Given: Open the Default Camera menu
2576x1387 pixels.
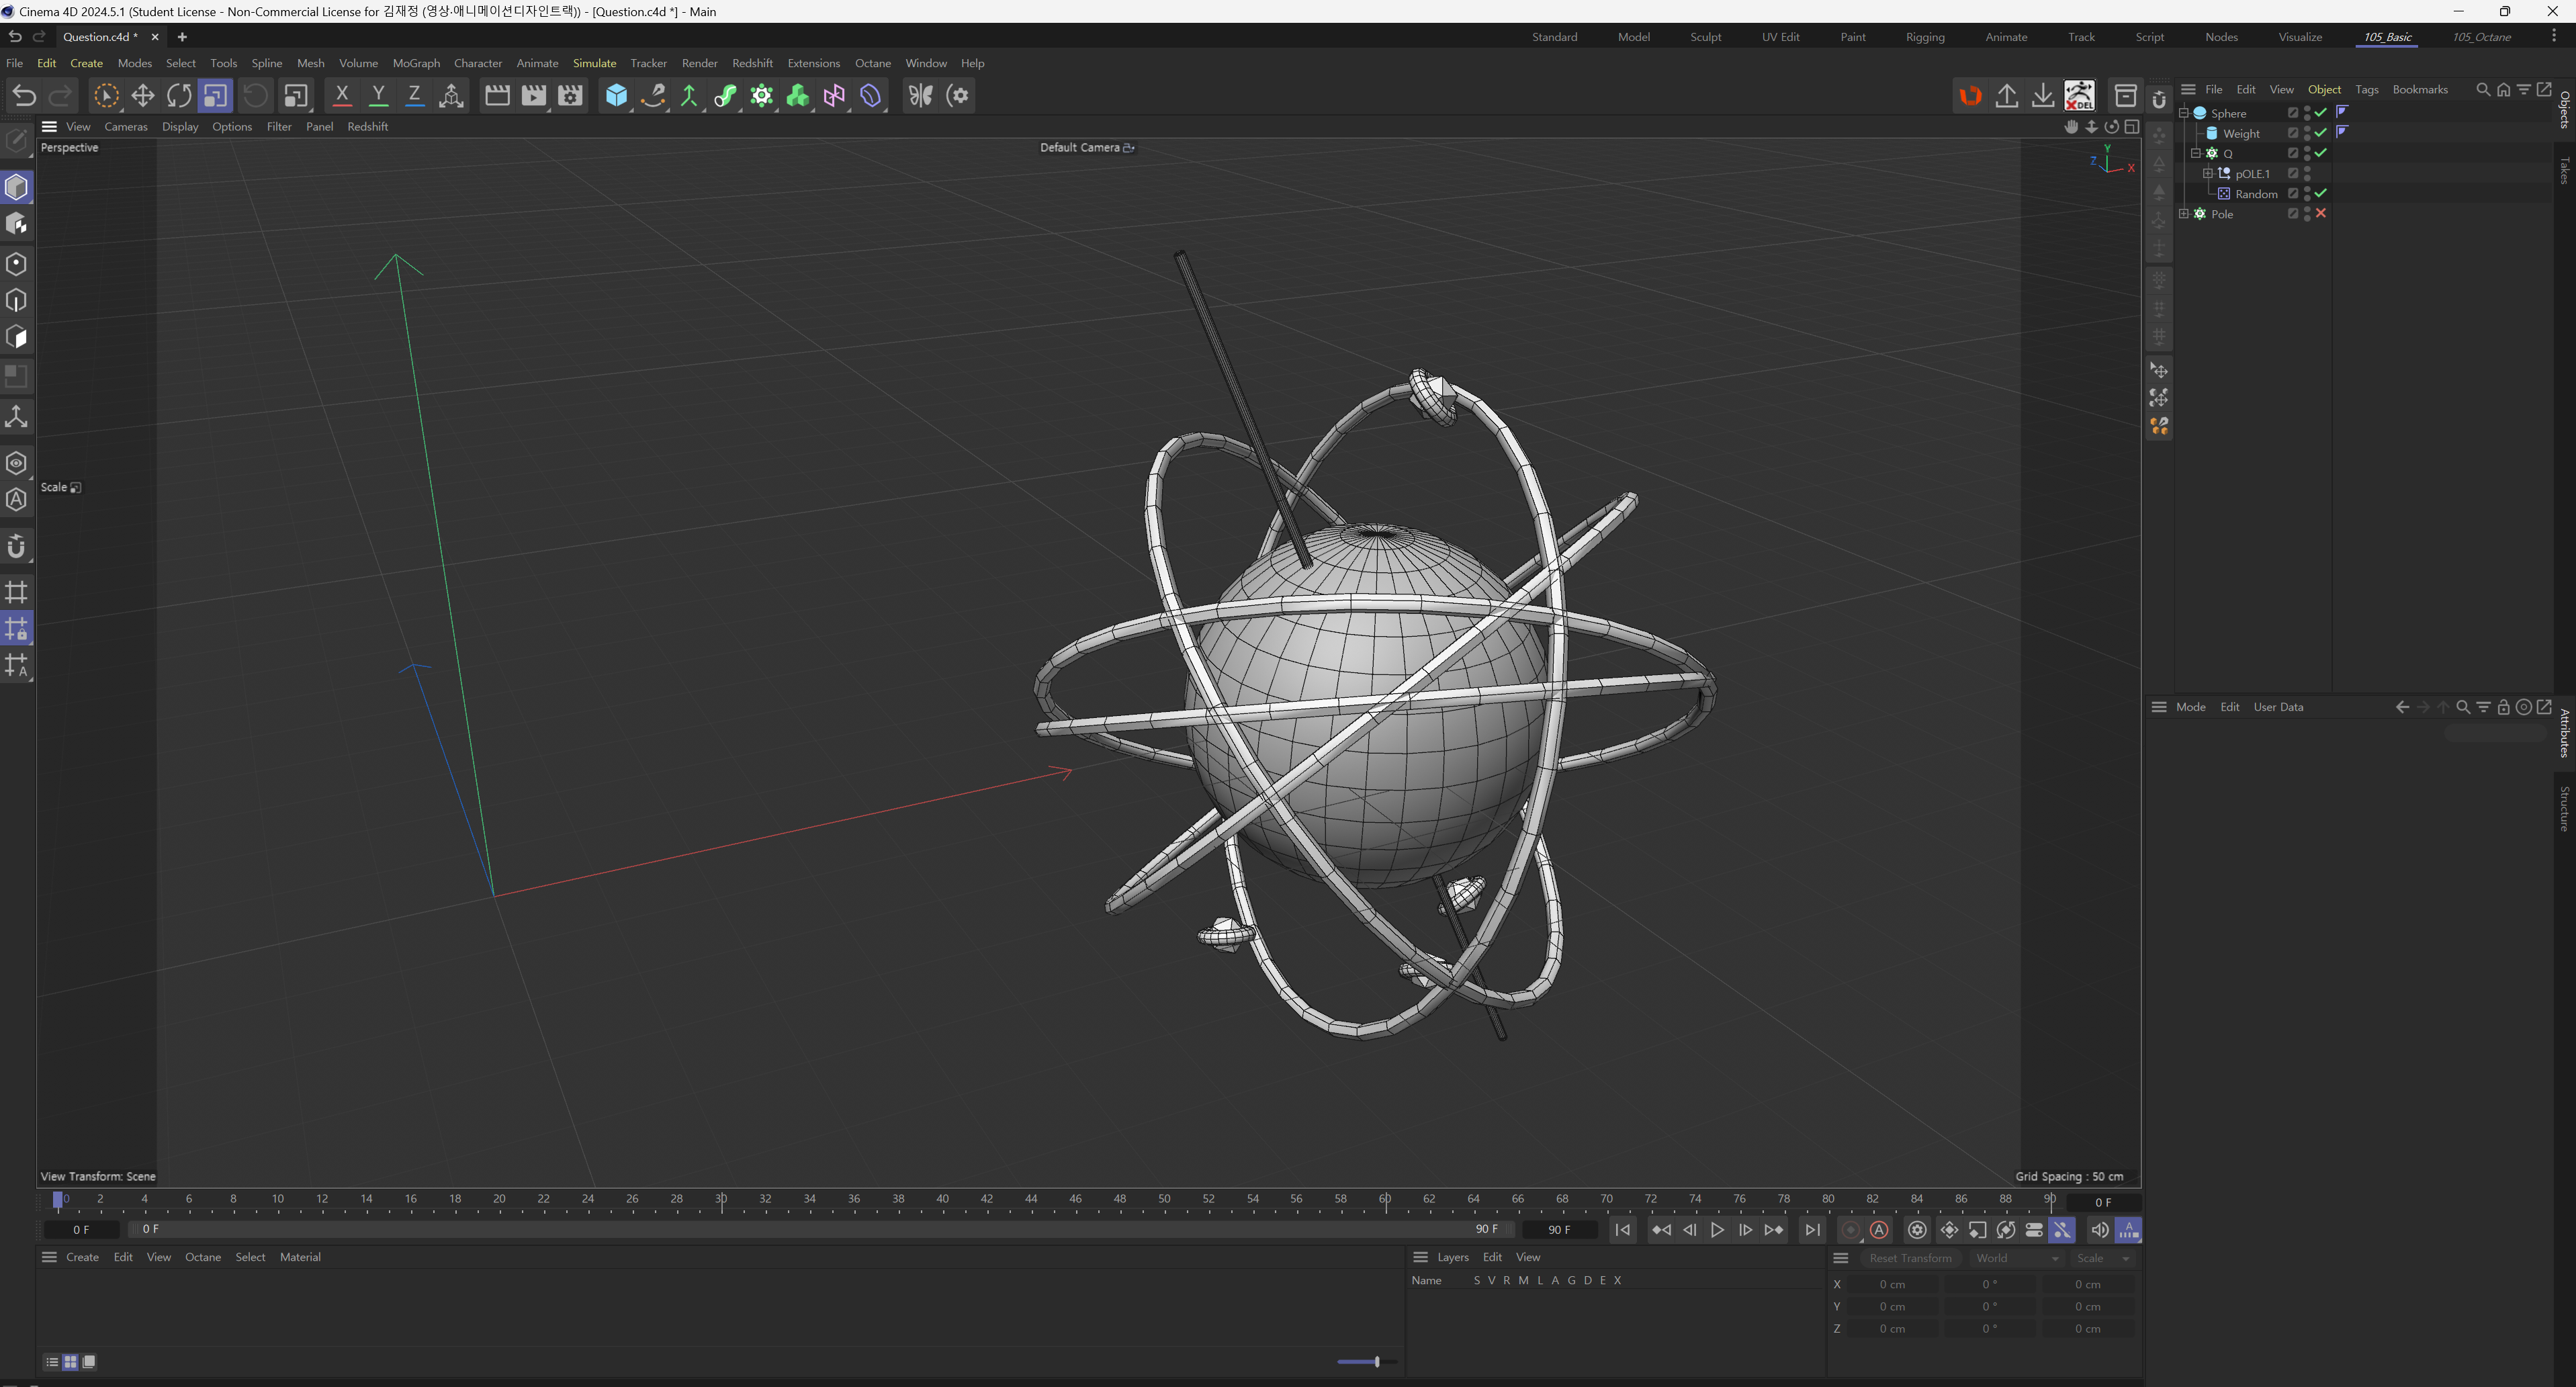Looking at the screenshot, I should point(1086,147).
